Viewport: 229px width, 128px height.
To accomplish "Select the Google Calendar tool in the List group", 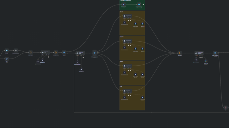I will (x=143, y=97).
